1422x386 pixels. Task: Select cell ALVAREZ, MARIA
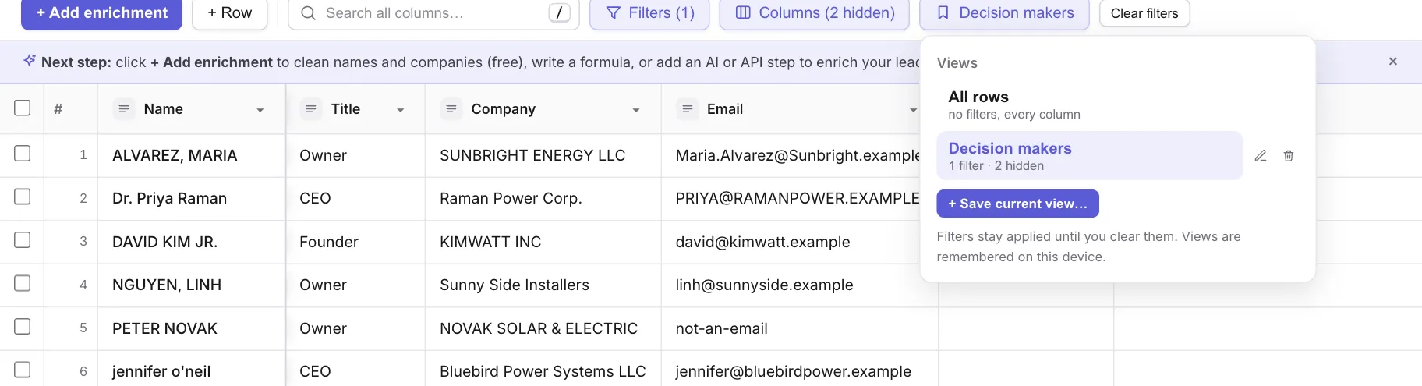click(191, 155)
